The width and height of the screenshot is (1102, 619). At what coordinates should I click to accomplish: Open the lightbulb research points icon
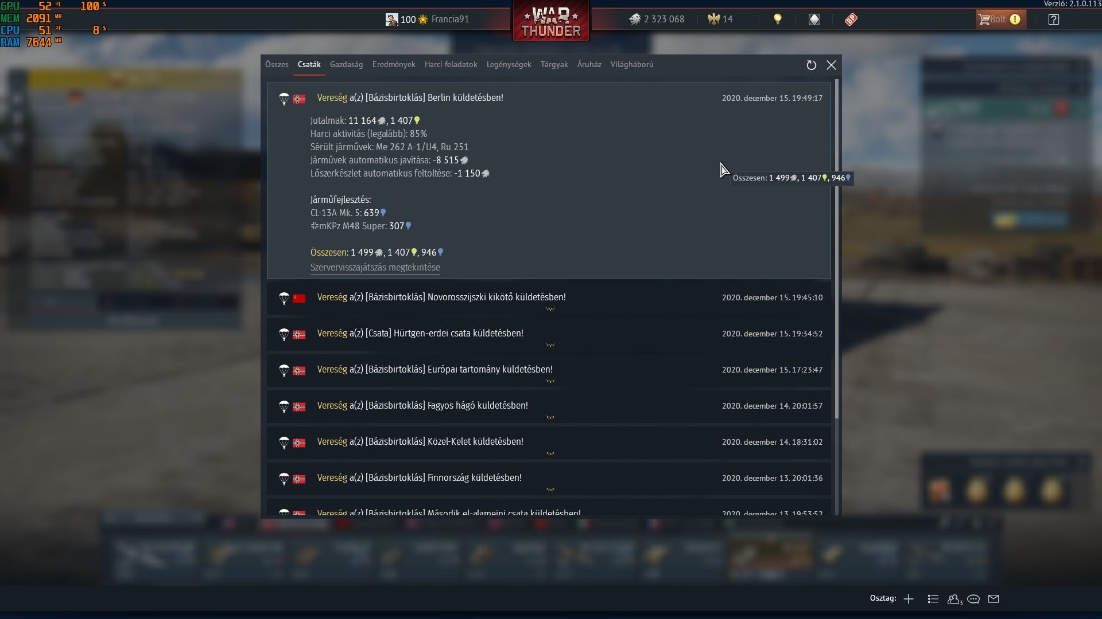coord(778,19)
